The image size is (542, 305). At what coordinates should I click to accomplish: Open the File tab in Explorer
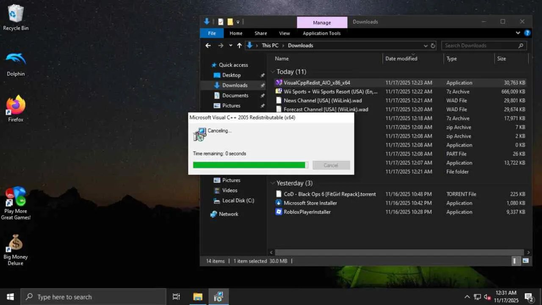click(212, 33)
